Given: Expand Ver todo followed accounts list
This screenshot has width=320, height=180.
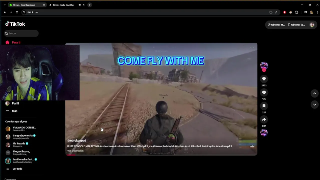Looking at the screenshot, I should pos(14,169).
